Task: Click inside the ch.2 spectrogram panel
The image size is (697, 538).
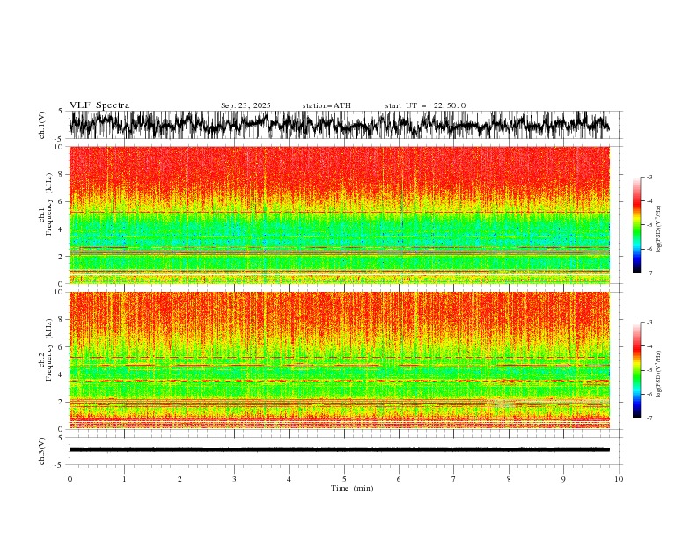Action: coord(339,360)
